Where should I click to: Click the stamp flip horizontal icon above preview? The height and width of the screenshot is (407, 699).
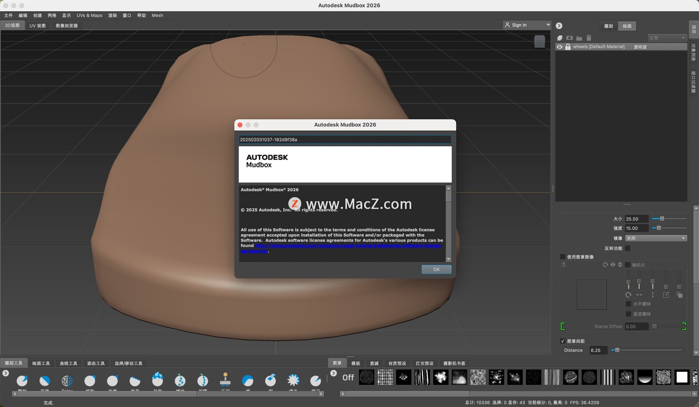pos(613,265)
